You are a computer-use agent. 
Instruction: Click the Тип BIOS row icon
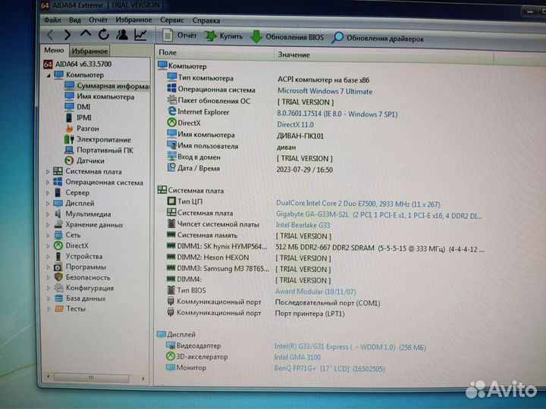click(x=171, y=289)
